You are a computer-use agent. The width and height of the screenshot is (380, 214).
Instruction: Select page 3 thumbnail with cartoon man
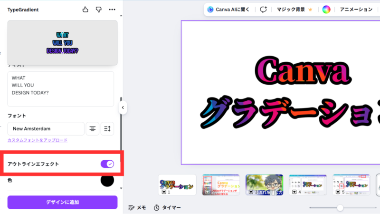[265, 185]
